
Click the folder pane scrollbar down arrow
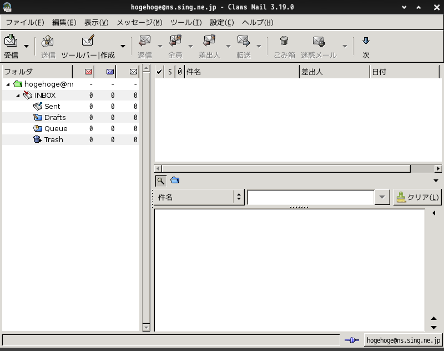(x=146, y=328)
